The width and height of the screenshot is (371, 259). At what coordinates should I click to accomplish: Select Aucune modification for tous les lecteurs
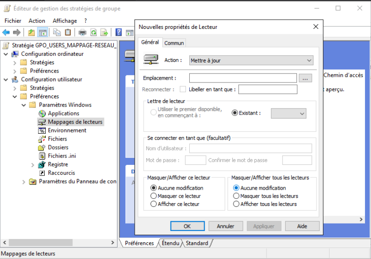click(236, 188)
